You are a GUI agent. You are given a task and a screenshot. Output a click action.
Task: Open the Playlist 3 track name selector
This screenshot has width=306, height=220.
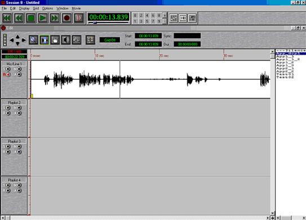[x=14, y=141]
